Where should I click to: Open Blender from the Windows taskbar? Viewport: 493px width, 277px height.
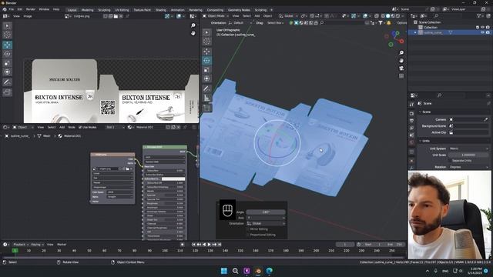[x=258, y=271]
